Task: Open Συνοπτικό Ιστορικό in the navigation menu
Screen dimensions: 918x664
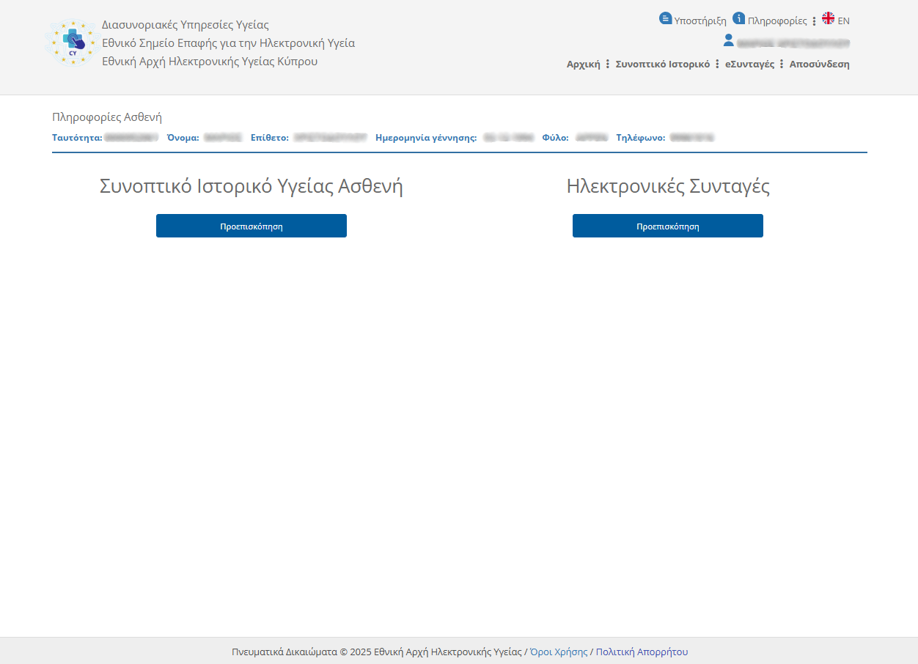Action: [x=662, y=64]
